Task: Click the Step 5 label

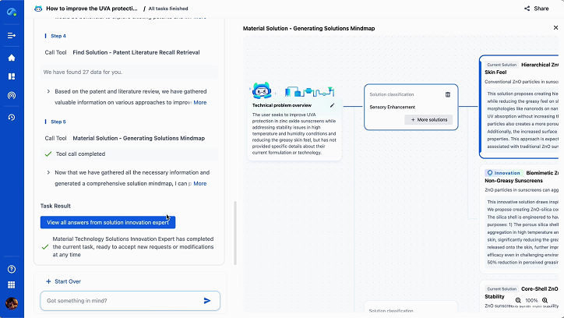Action: pyautogui.click(x=58, y=122)
